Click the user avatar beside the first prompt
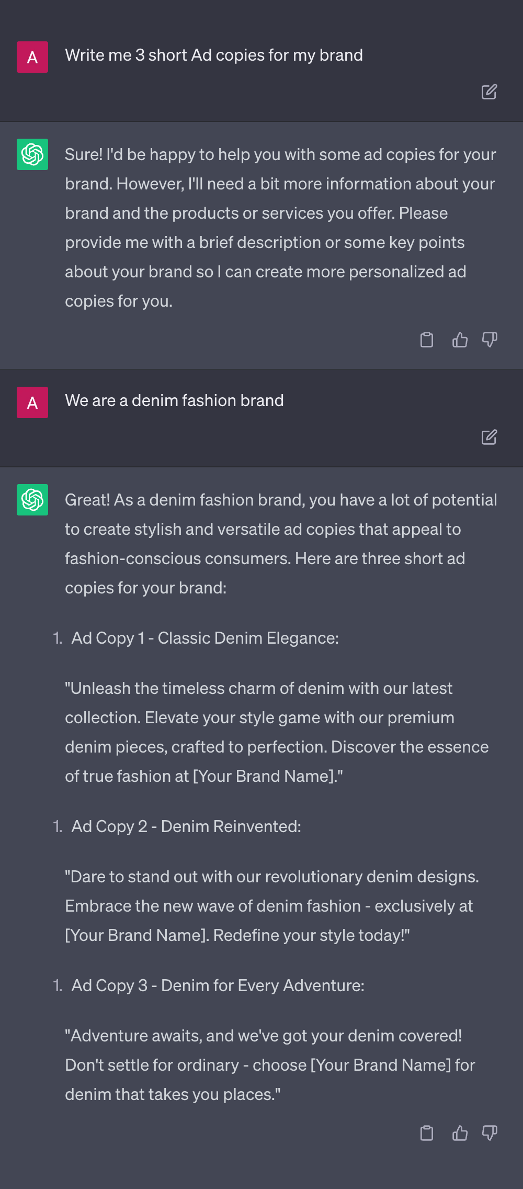Screen dimensions: 523x1189 pos(32,57)
